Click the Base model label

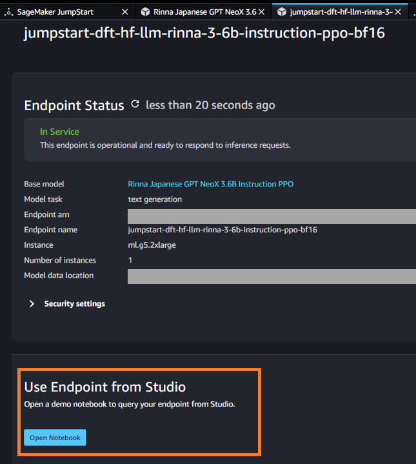coord(44,184)
